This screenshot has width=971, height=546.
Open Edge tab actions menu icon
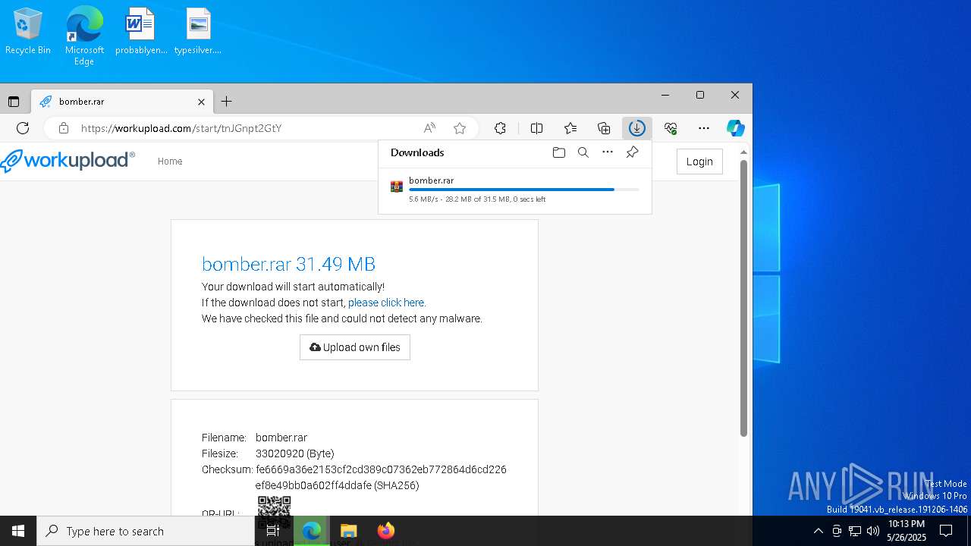click(x=14, y=102)
